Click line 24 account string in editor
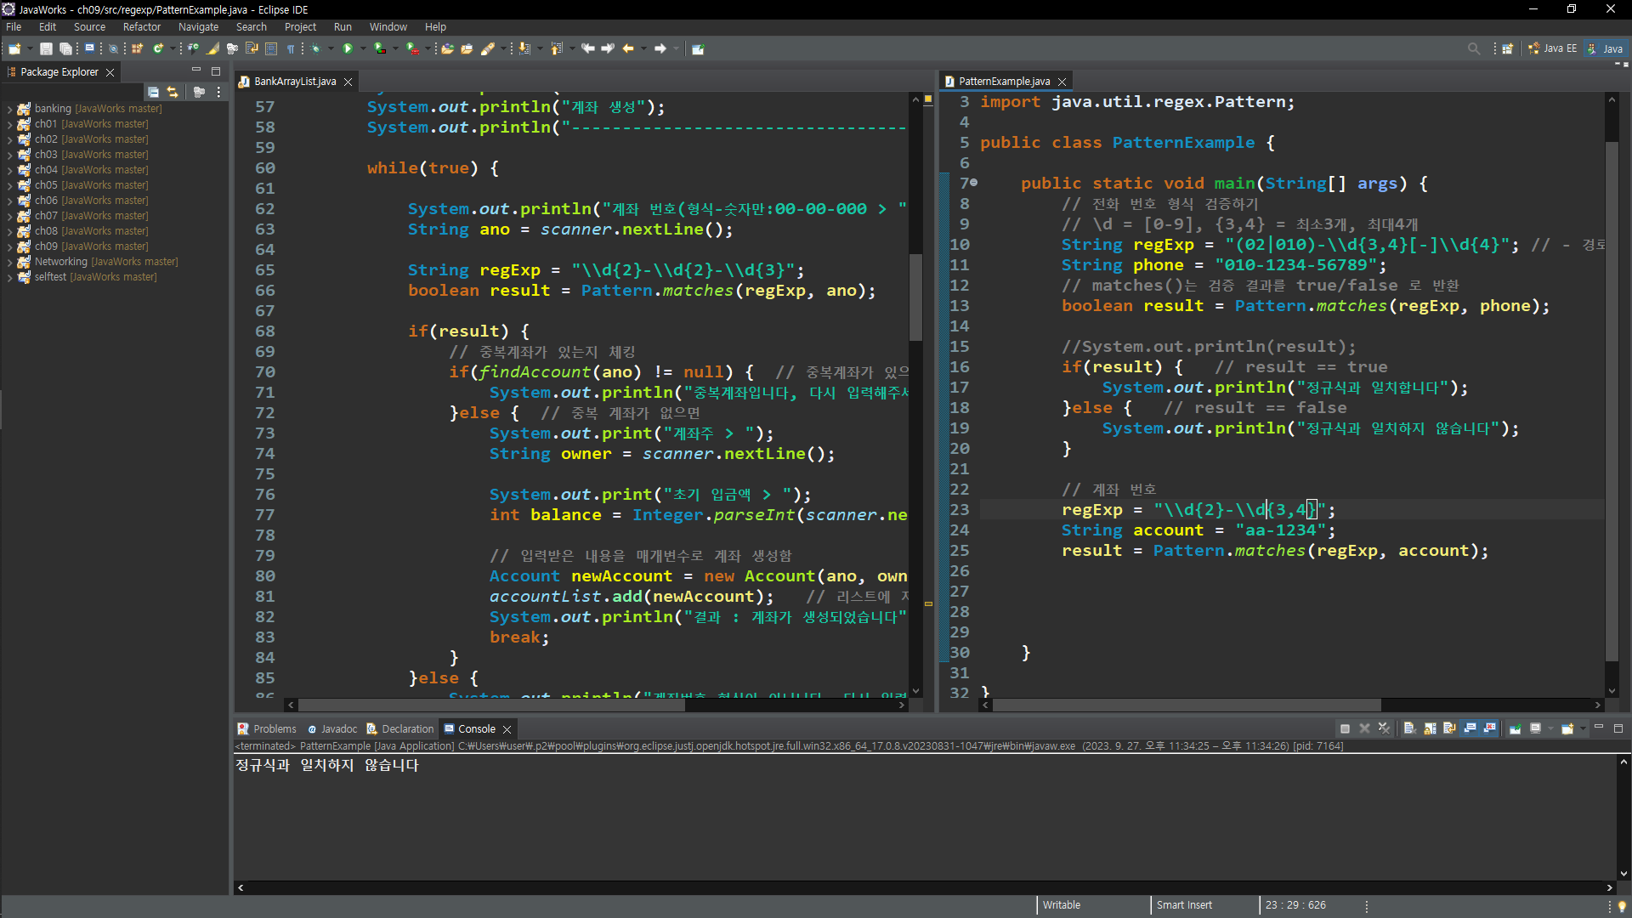Image resolution: width=1632 pixels, height=918 pixels. point(1279,530)
